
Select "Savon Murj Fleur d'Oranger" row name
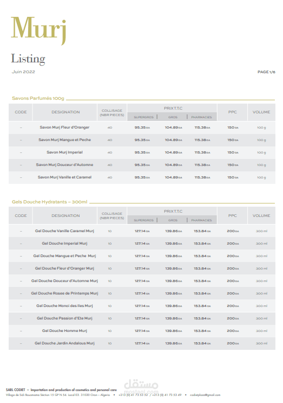pos(65,127)
